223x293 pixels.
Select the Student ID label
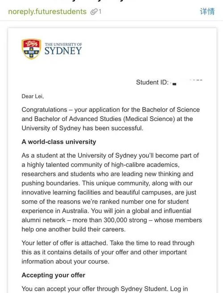152,82
